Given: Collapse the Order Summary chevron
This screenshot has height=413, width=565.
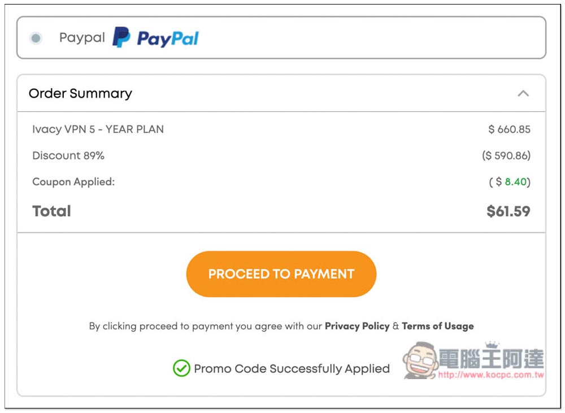Looking at the screenshot, I should (x=523, y=93).
